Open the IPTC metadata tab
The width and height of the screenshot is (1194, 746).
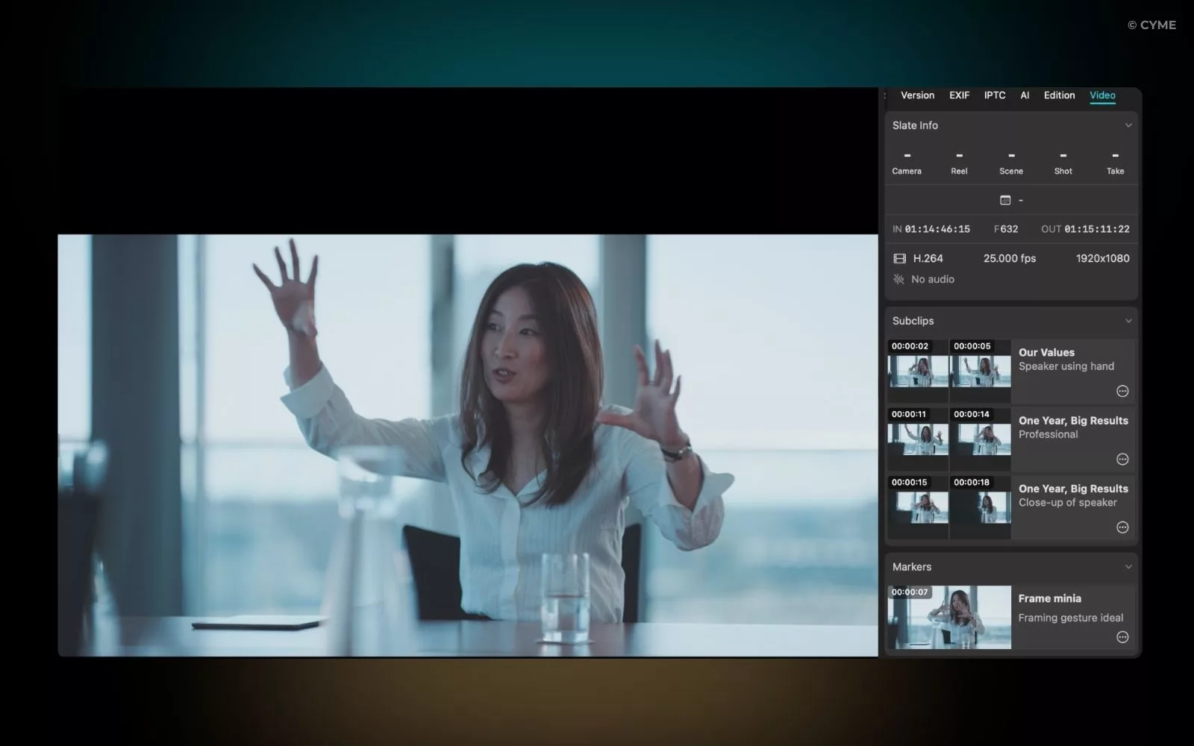[994, 95]
